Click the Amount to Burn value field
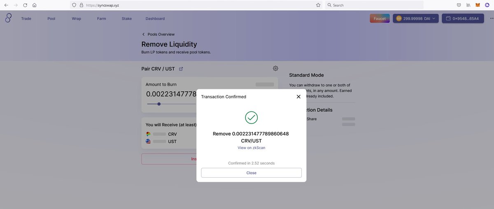Image resolution: width=494 pixels, height=209 pixels. (171, 94)
